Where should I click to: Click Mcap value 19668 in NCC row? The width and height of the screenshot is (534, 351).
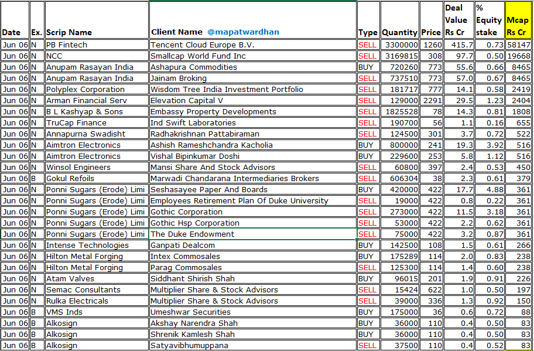click(x=518, y=56)
